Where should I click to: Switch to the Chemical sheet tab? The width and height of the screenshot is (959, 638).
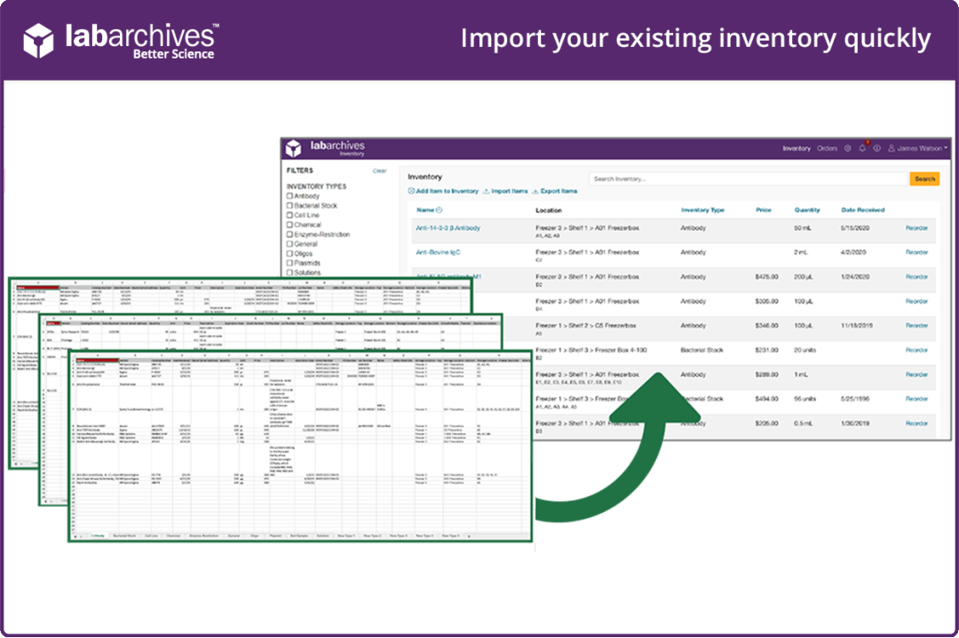coord(174,536)
